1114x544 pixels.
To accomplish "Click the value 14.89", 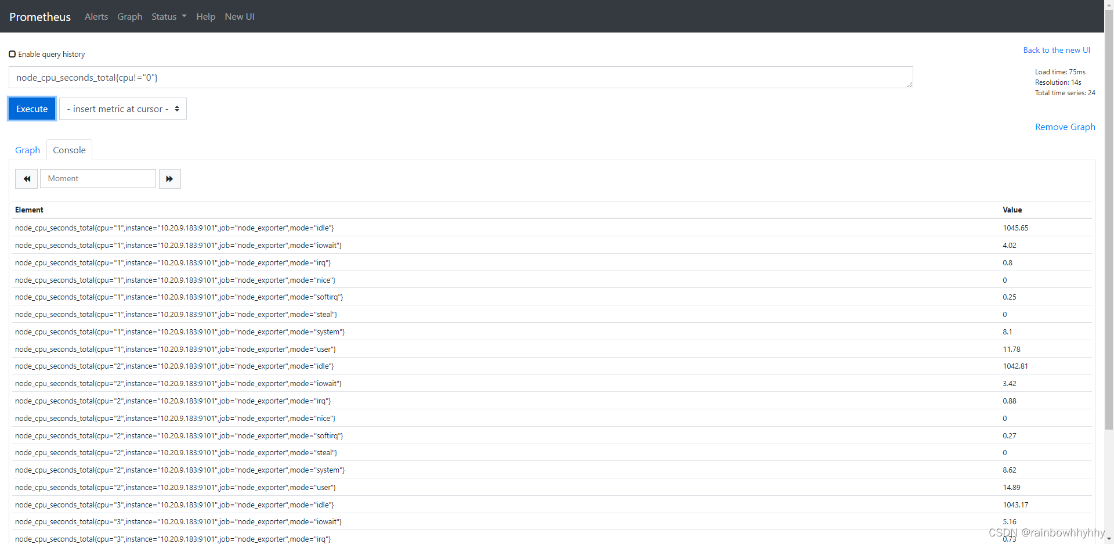I will tap(1011, 487).
